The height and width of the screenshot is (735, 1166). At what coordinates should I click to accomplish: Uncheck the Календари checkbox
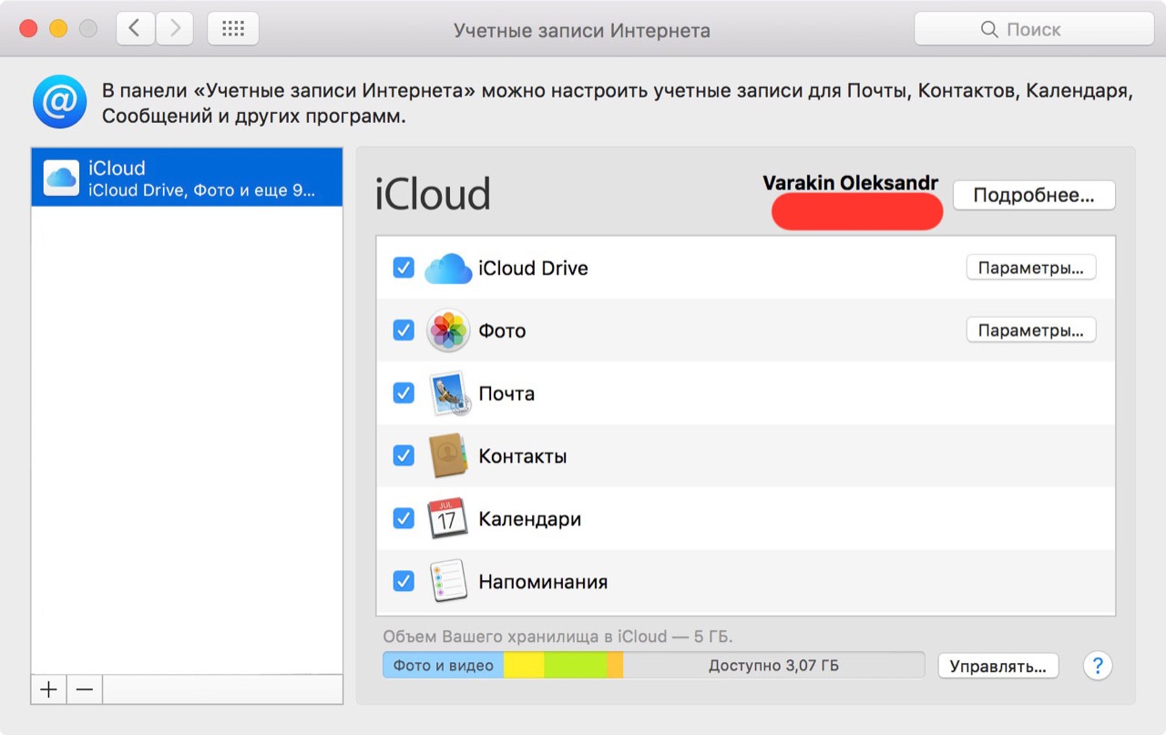coord(404,517)
